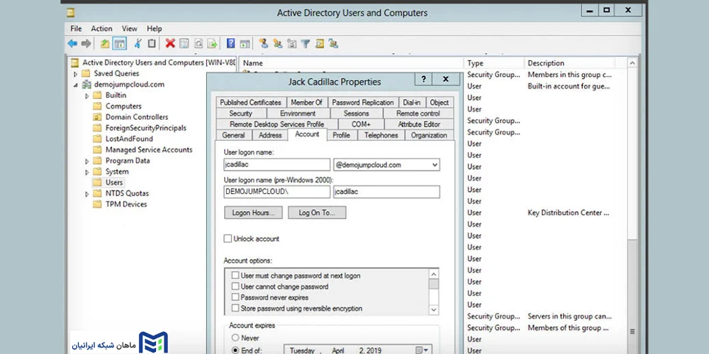Open the account expiry date picker dropdown

[422, 350]
